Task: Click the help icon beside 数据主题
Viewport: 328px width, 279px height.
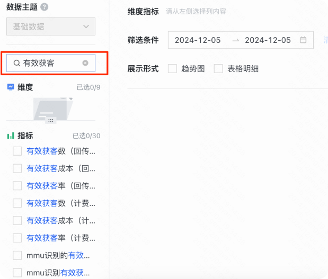Action: point(44,7)
